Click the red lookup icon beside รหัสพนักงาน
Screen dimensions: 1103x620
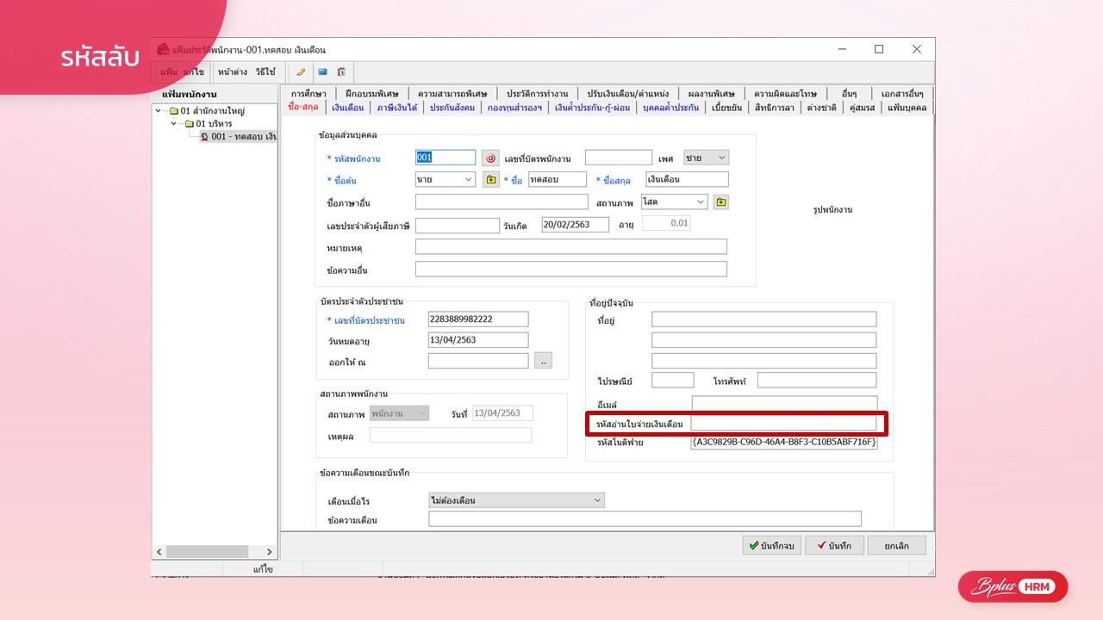[490, 158]
